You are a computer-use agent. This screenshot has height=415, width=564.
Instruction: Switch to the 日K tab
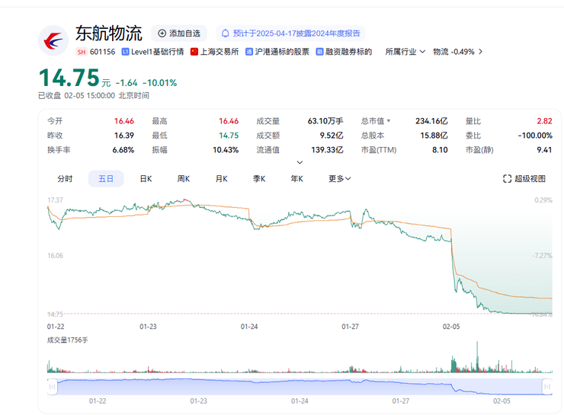(146, 179)
